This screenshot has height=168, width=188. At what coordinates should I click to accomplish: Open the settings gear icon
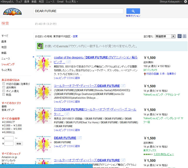point(185,2)
